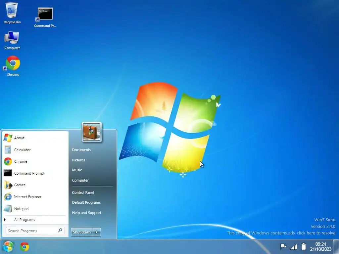Click the Action Center flag tray icon
Image resolution: width=339 pixels, height=254 pixels.
pyautogui.click(x=283, y=246)
